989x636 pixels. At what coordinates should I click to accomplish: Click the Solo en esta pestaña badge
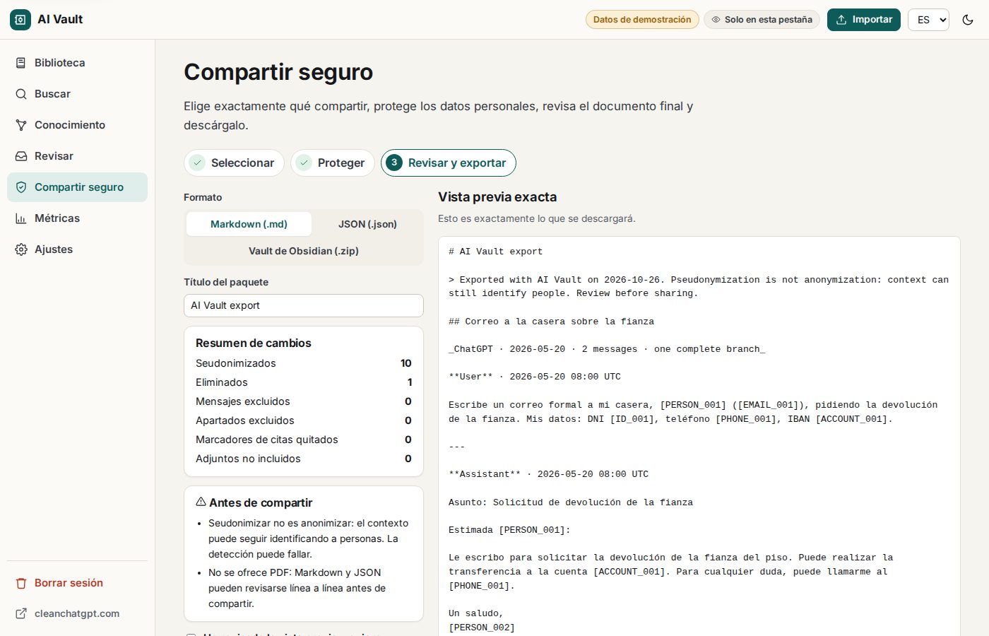tap(762, 20)
